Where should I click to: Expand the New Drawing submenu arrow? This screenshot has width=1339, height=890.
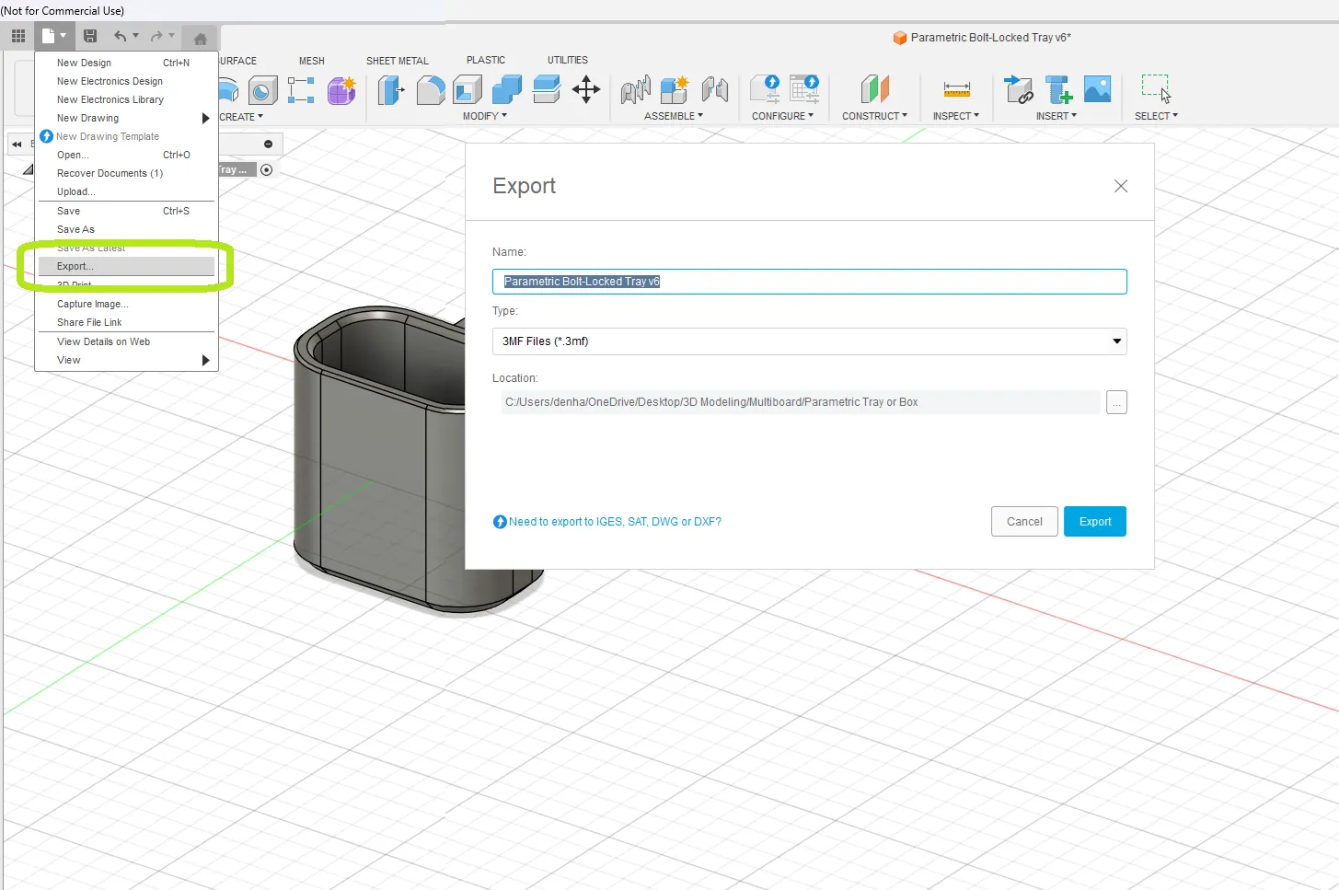(x=205, y=118)
